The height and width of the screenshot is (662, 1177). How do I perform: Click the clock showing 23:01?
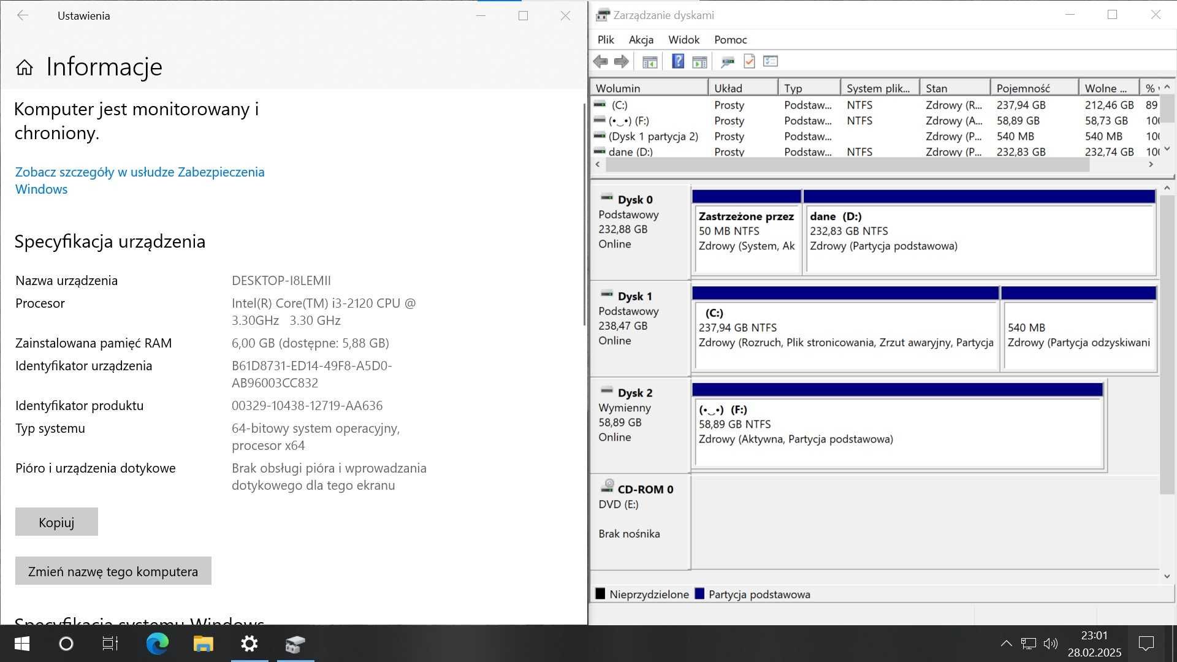coord(1094,636)
